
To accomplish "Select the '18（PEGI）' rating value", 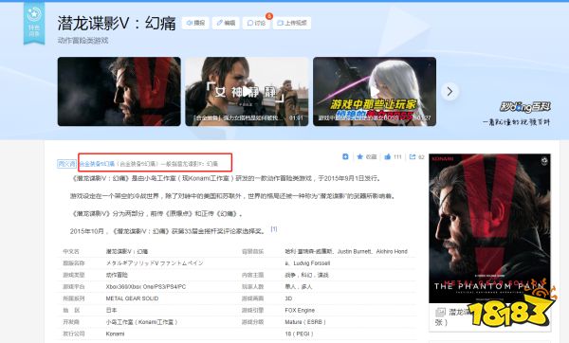I will pyautogui.click(x=299, y=334).
